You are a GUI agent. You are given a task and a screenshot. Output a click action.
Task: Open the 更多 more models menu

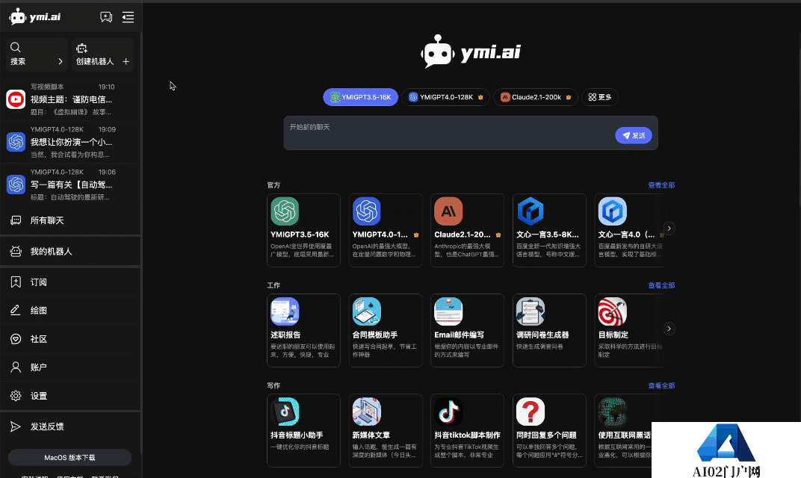pos(600,97)
